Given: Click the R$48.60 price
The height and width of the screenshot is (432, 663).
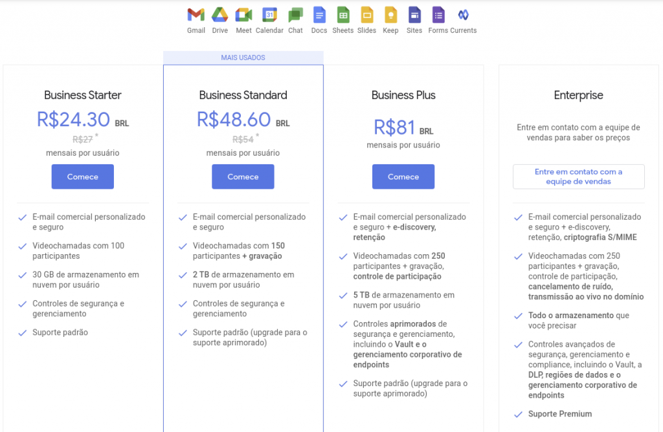Looking at the screenshot, I should point(233,120).
